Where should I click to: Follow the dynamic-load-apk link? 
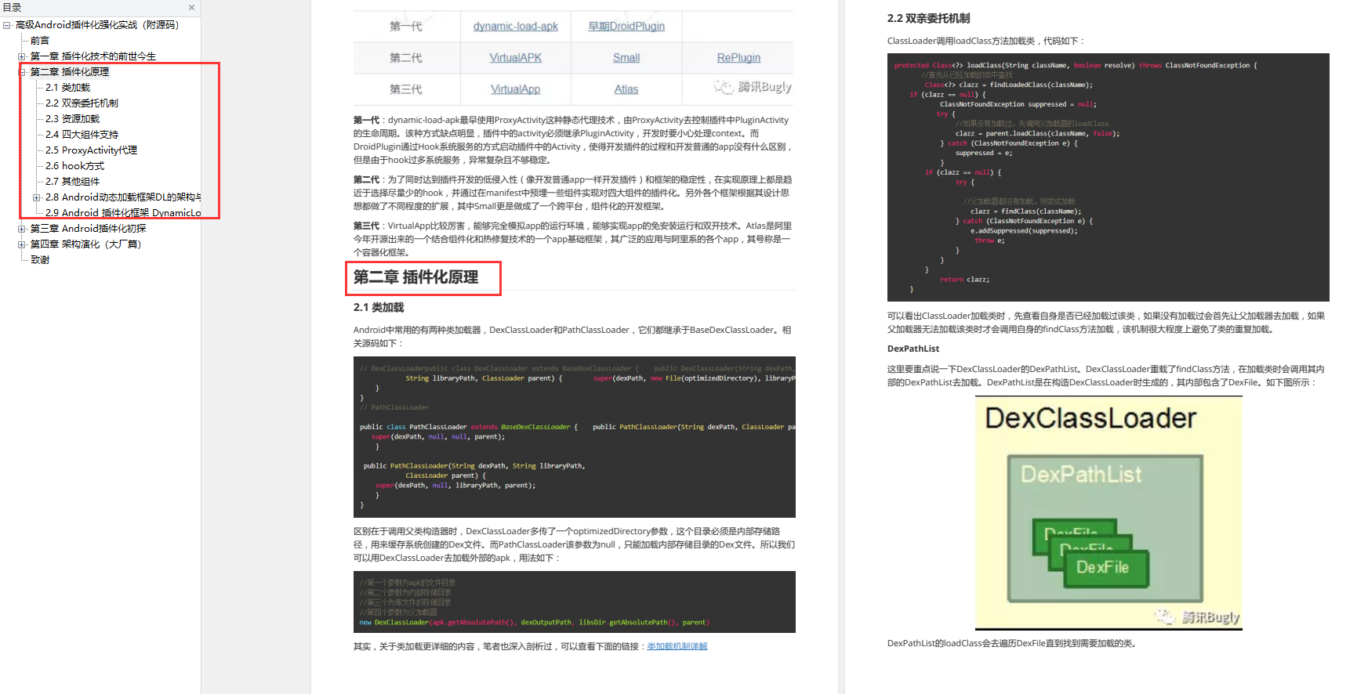pyautogui.click(x=516, y=27)
